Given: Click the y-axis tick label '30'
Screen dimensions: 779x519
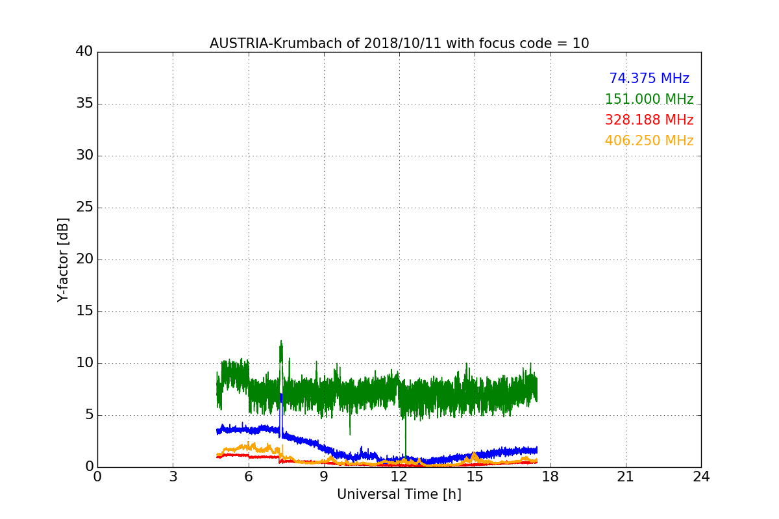Looking at the screenshot, I should pos(84,156).
